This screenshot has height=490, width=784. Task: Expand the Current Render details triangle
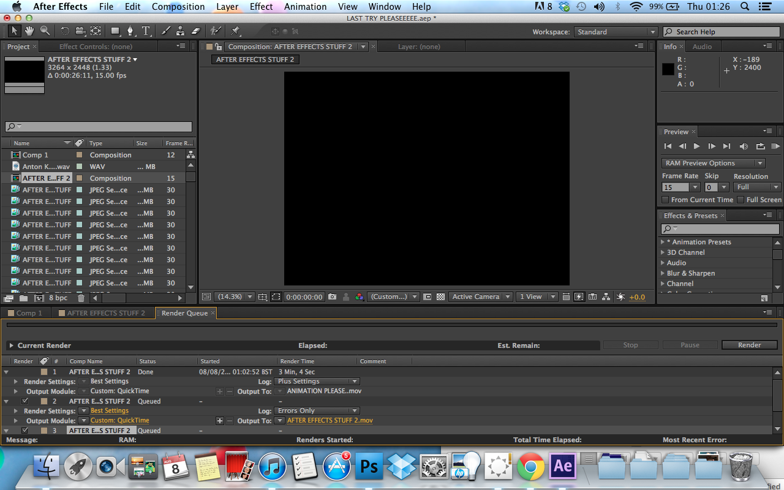click(11, 345)
